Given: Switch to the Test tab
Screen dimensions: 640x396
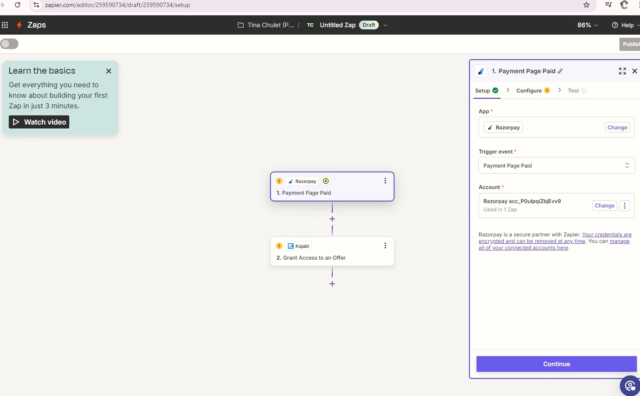Looking at the screenshot, I should point(577,90).
